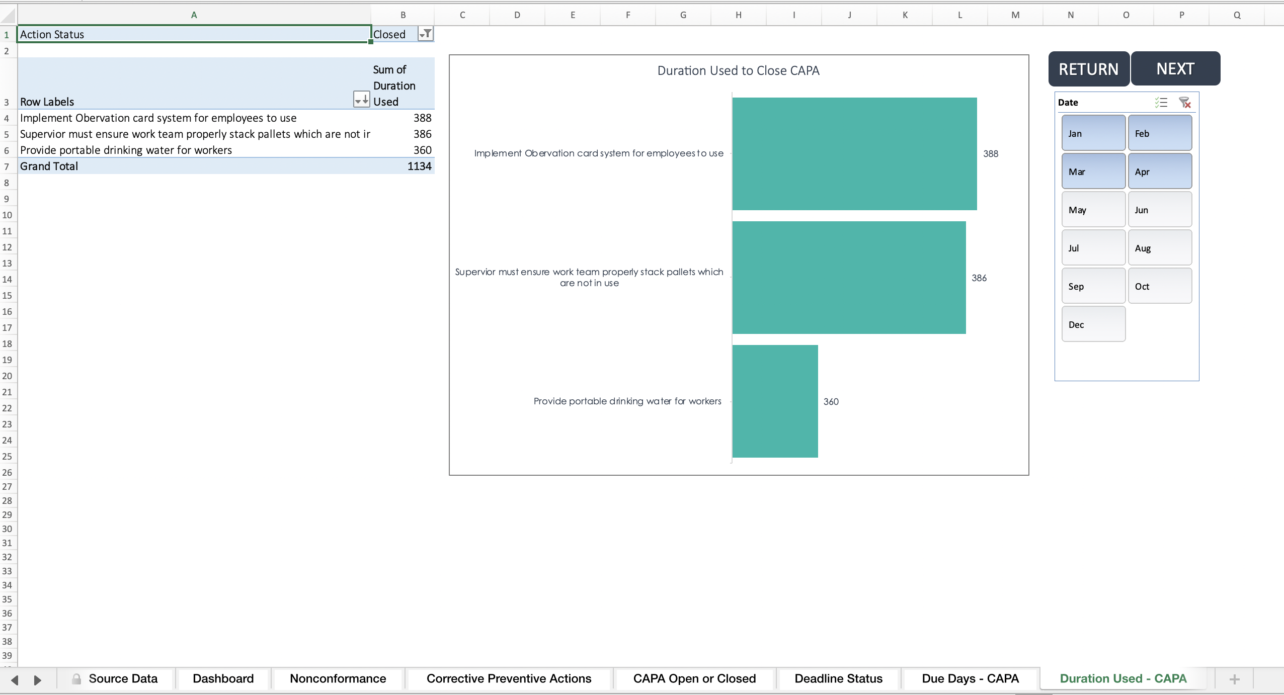Click the lock icon on the Source Data tab
Screen dimensions: 1284x695
pos(77,678)
